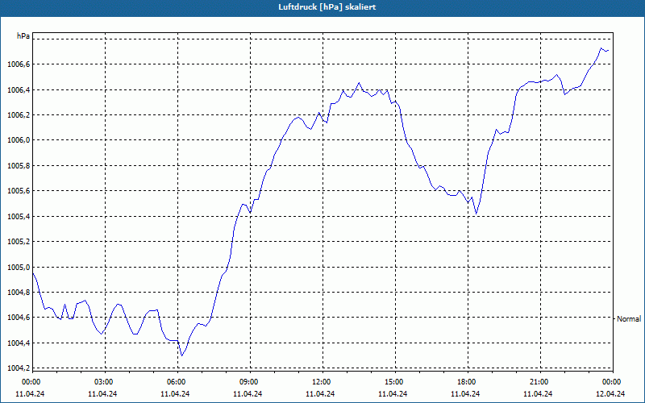Select the 1004,8 y-axis value
This screenshot has width=645, height=403.
coord(19,293)
